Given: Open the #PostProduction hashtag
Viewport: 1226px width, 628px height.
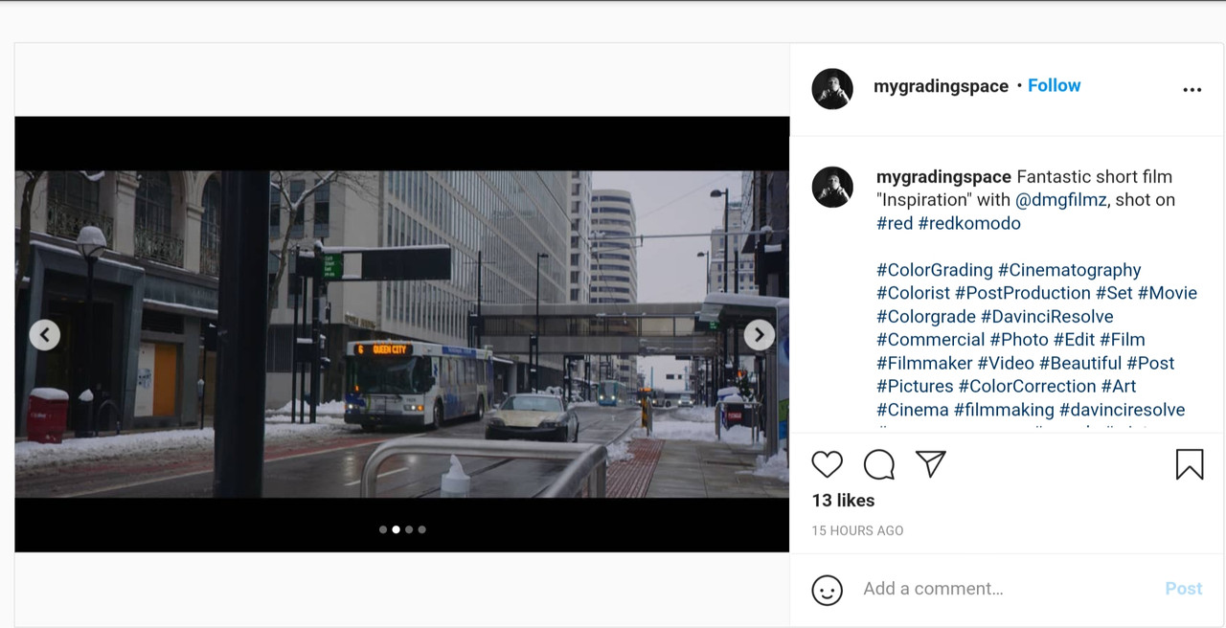Looking at the screenshot, I should pos(1023,293).
